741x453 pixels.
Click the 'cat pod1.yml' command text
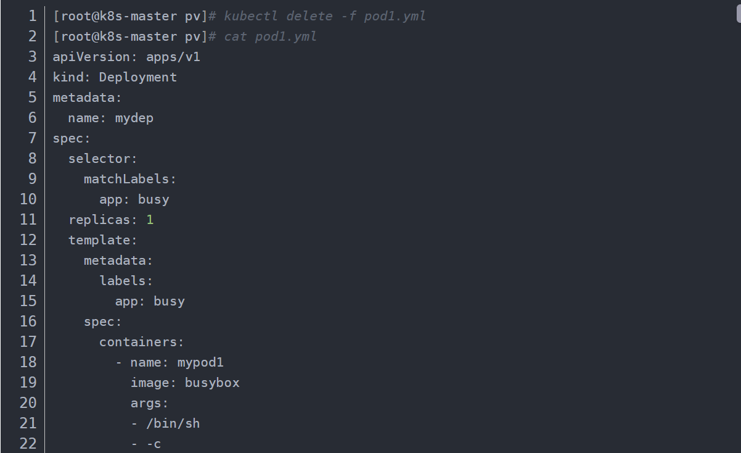click(x=270, y=36)
